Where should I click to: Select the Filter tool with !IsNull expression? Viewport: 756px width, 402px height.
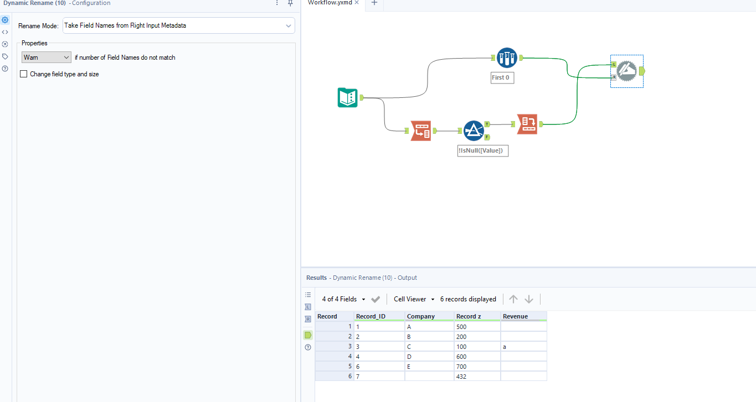tap(474, 130)
